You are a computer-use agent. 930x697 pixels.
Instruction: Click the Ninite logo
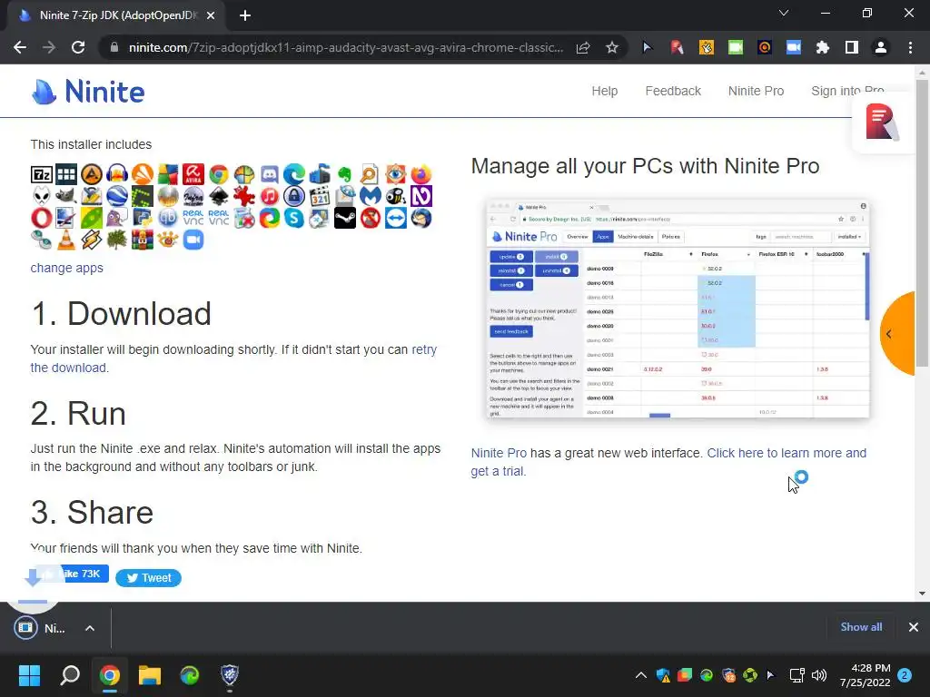[x=88, y=92]
